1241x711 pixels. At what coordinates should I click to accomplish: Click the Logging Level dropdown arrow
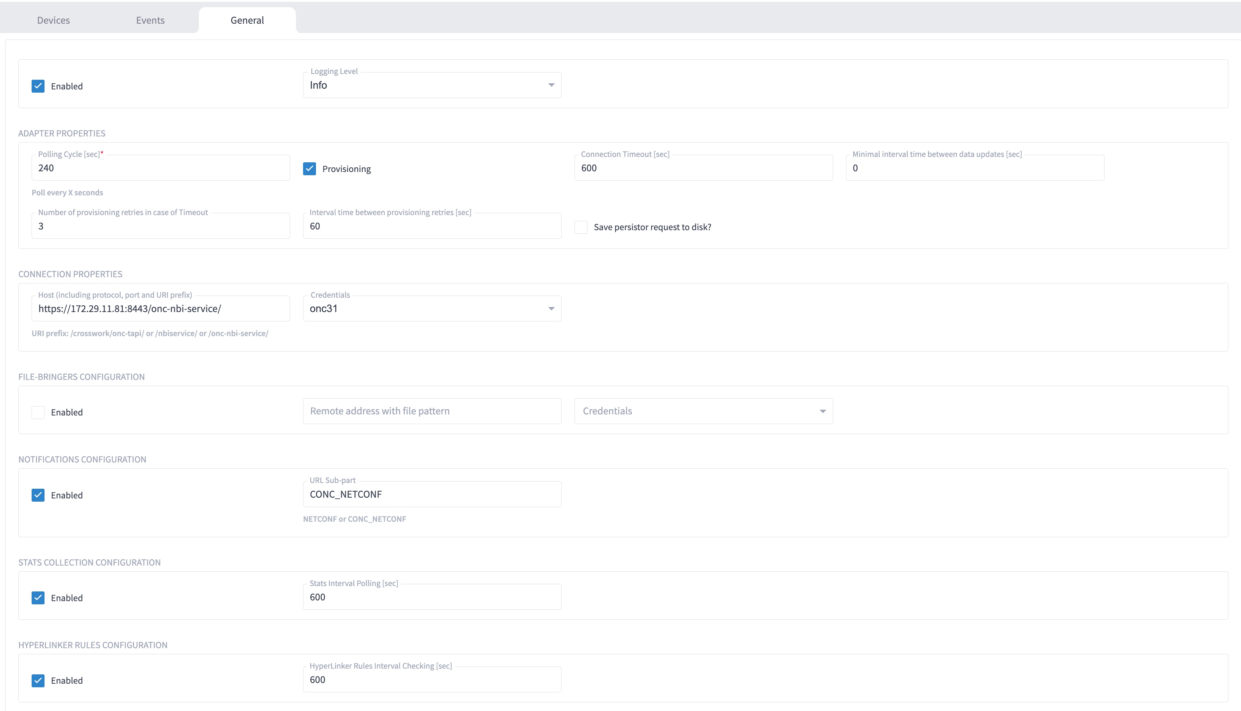point(551,85)
